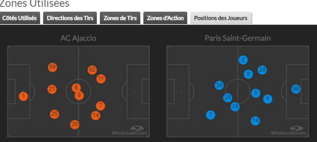Click PSG player marker number 2

(243, 60)
